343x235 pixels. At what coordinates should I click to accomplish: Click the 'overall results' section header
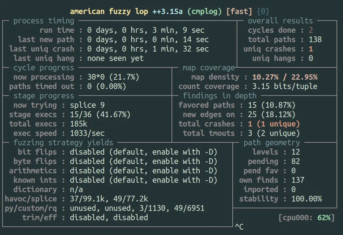[280, 21]
